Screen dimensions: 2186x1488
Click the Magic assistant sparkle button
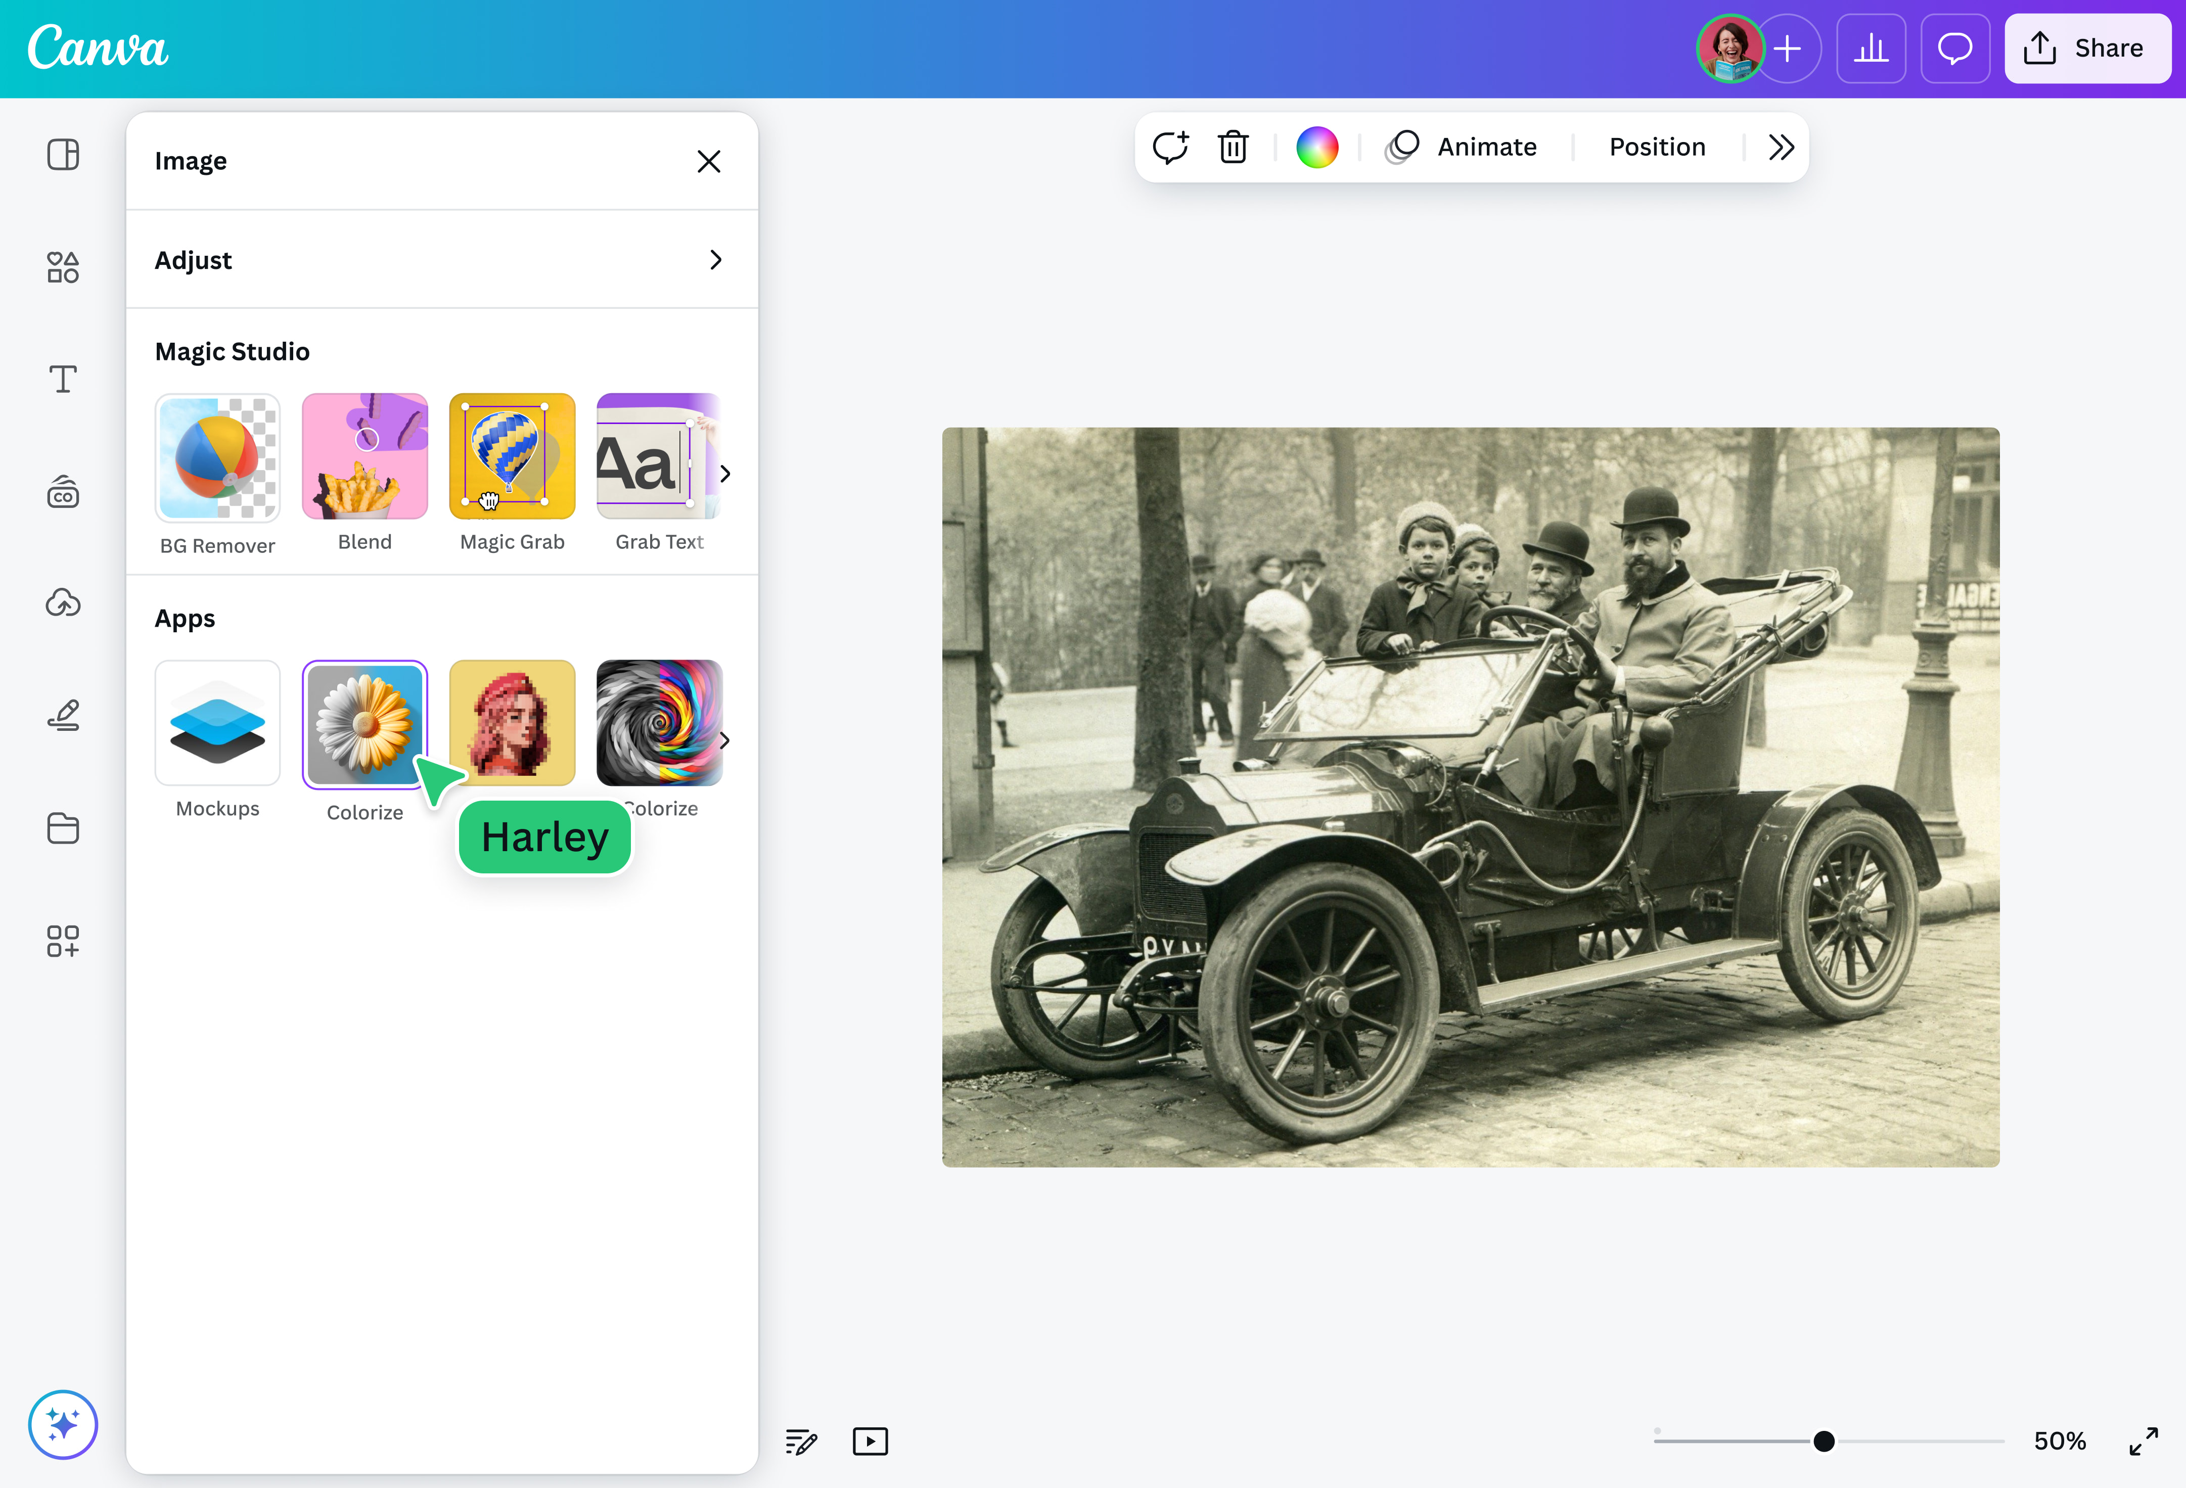point(63,1424)
